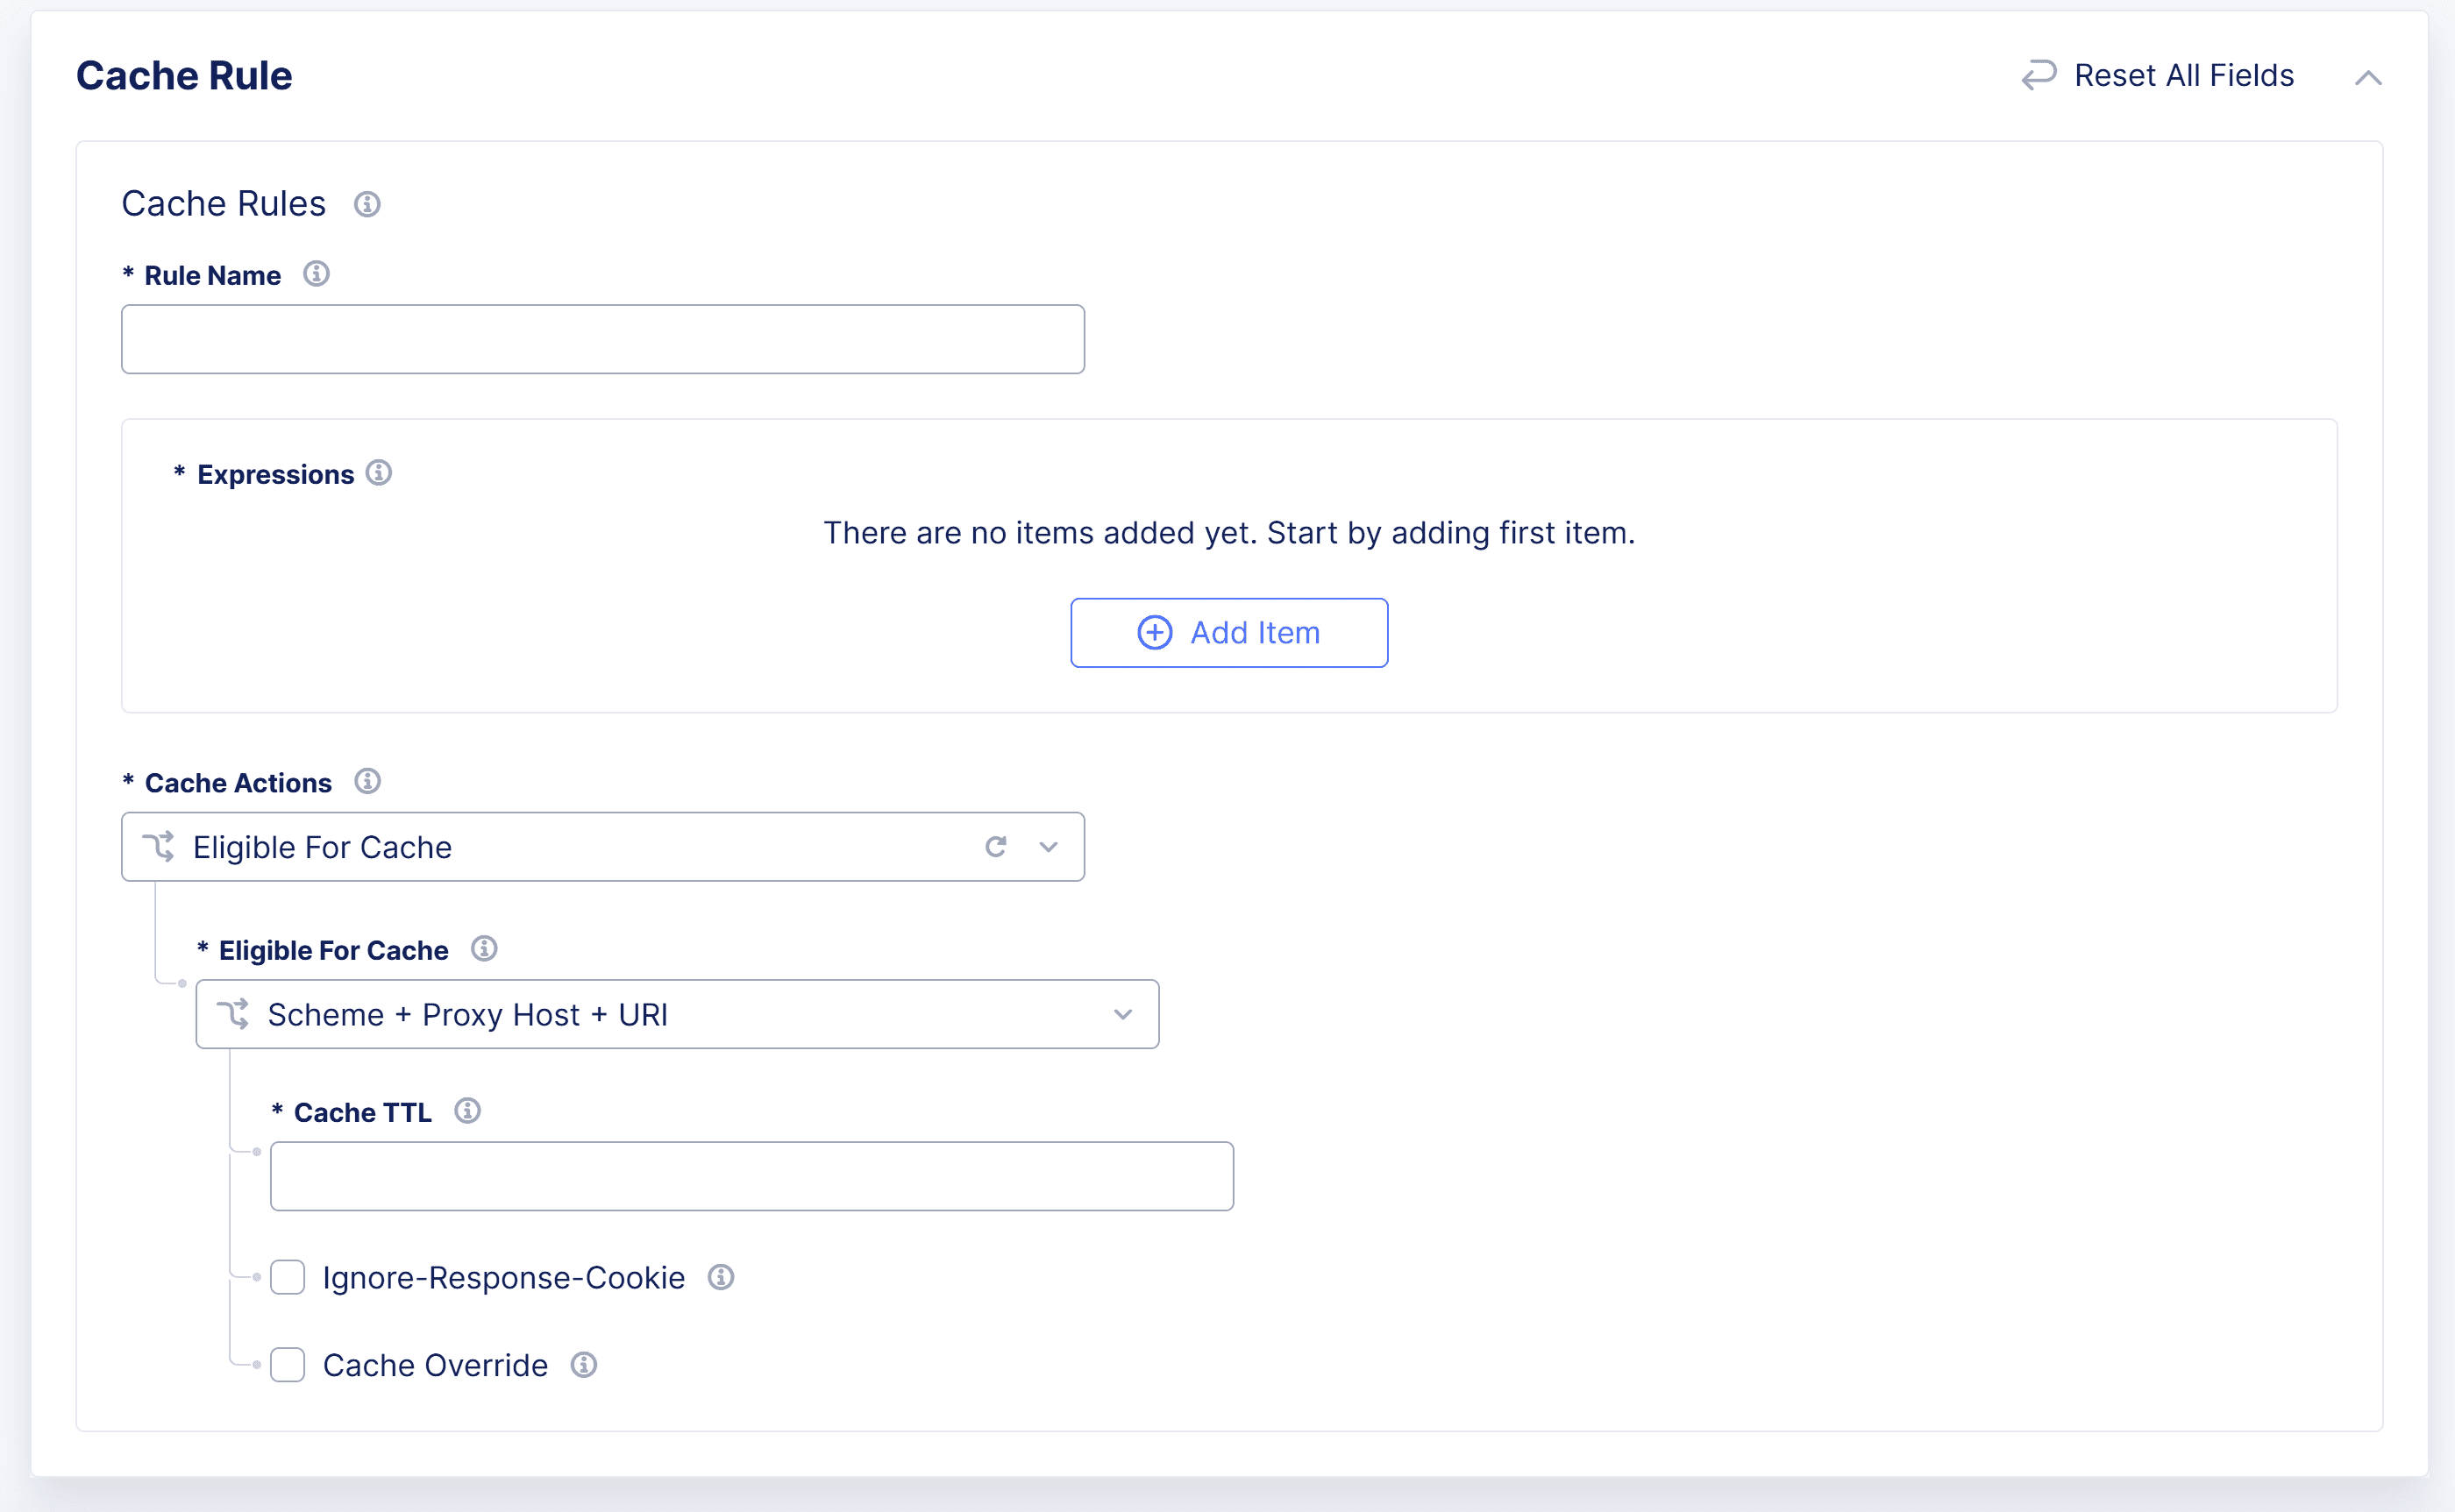Click the plus icon on the Add Item button
This screenshot has width=2455, height=1512.
(1154, 633)
